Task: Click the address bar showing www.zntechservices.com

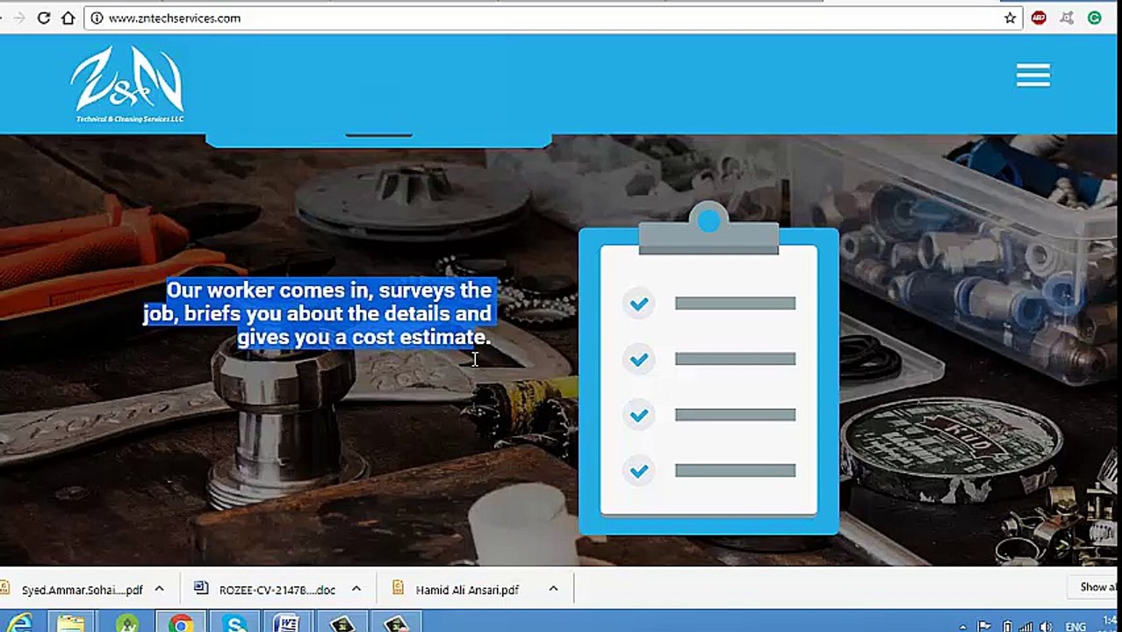Action: pyautogui.click(x=553, y=18)
